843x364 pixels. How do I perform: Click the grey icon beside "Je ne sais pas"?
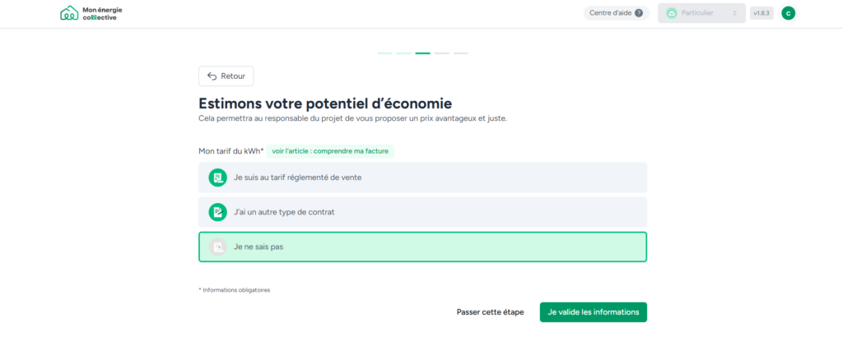coord(217,247)
